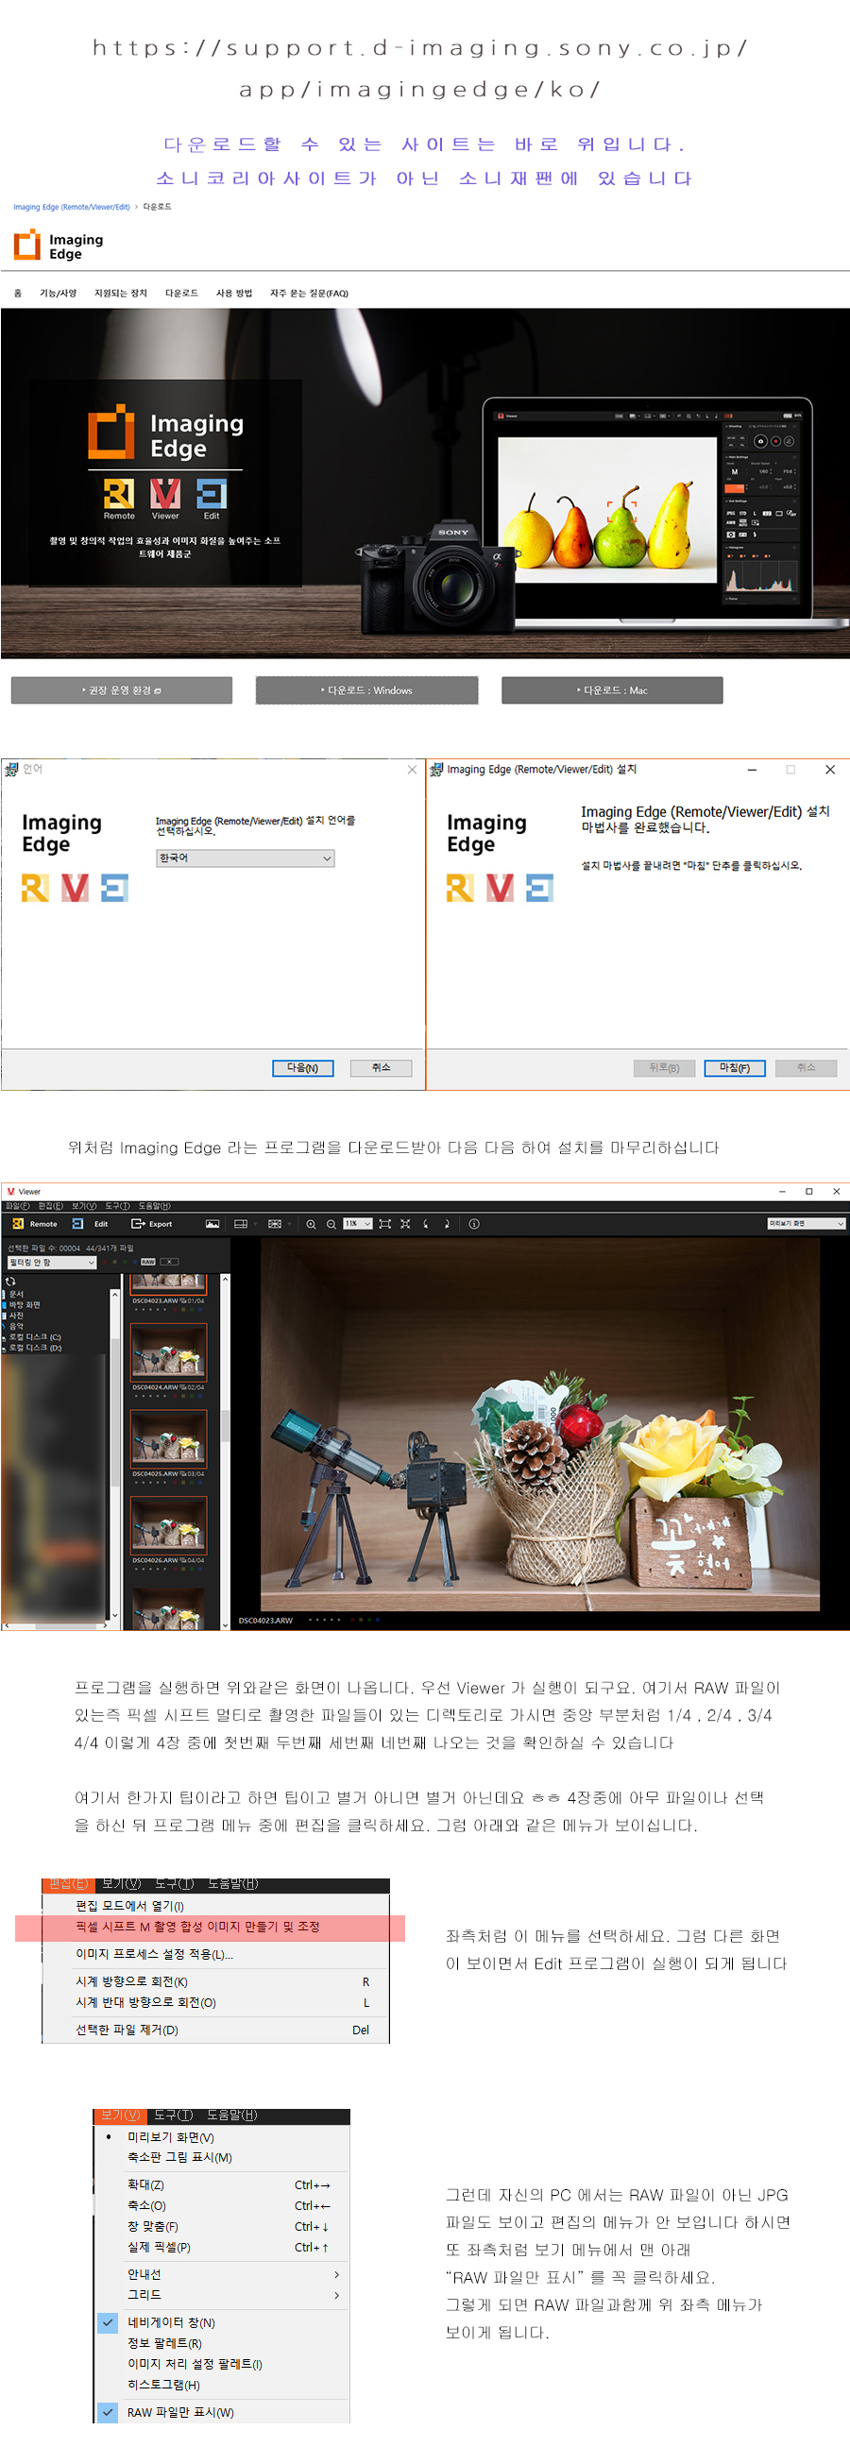The image size is (850, 2447).
Task: Open the 지원되는 장치 nav link
Action: point(121,294)
